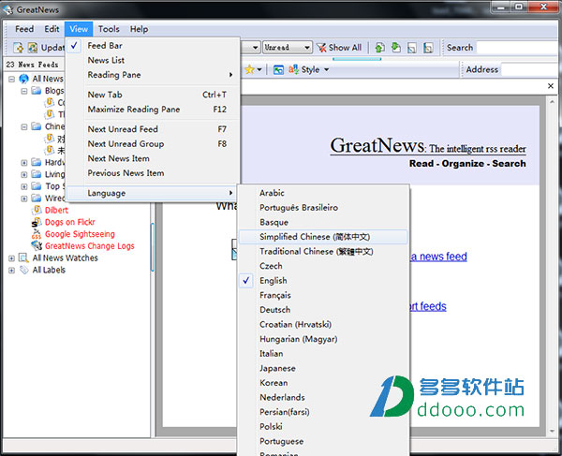Open the Style dropdown arrow

tap(327, 69)
